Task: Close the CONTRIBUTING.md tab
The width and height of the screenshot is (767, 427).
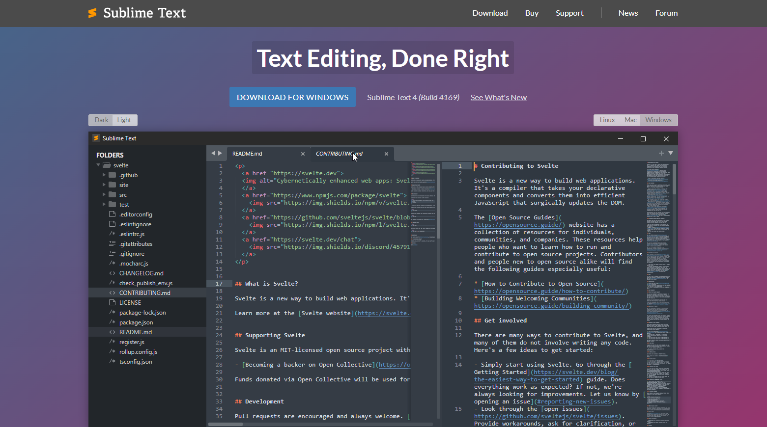Action: [x=386, y=154]
